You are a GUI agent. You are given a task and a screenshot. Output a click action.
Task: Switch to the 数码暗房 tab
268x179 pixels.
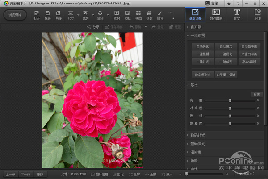point(216,14)
